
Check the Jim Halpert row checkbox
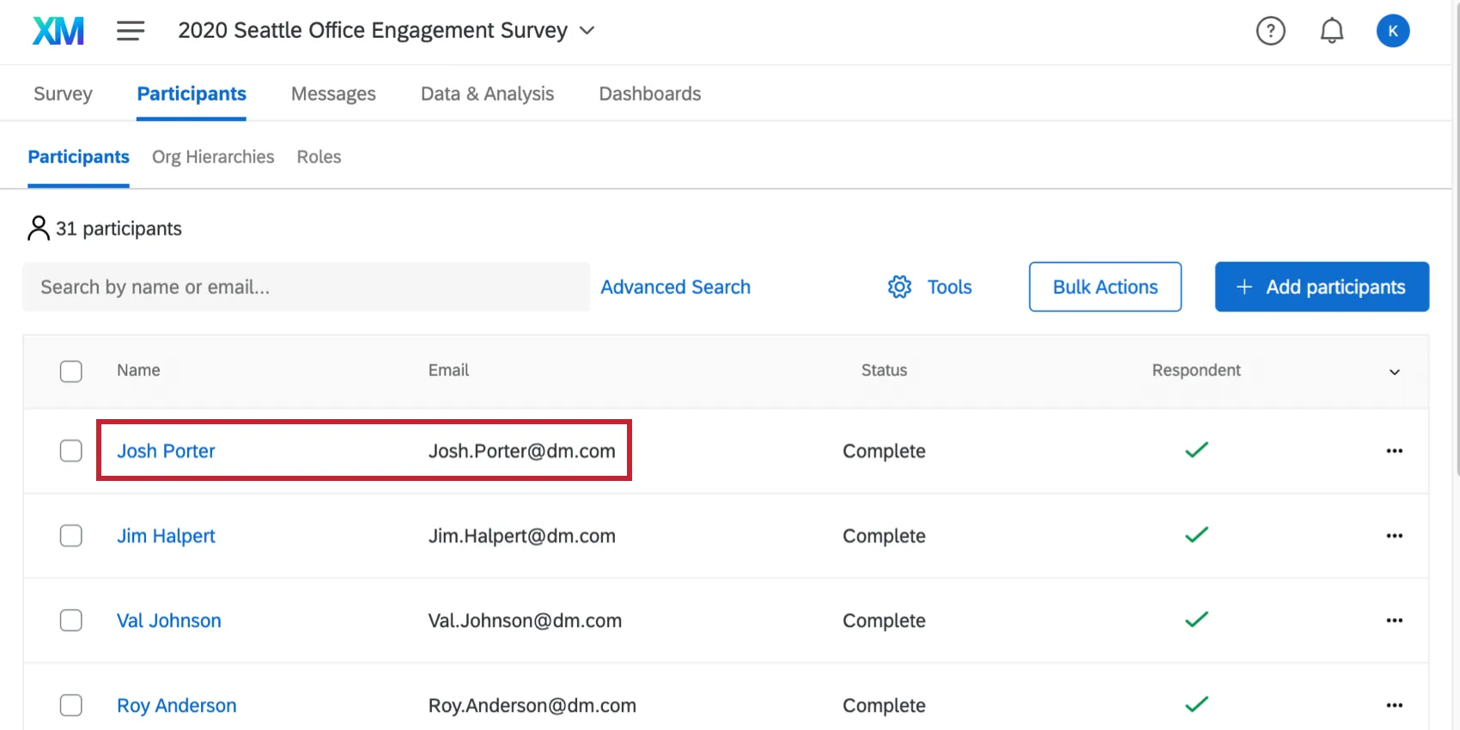pos(71,536)
